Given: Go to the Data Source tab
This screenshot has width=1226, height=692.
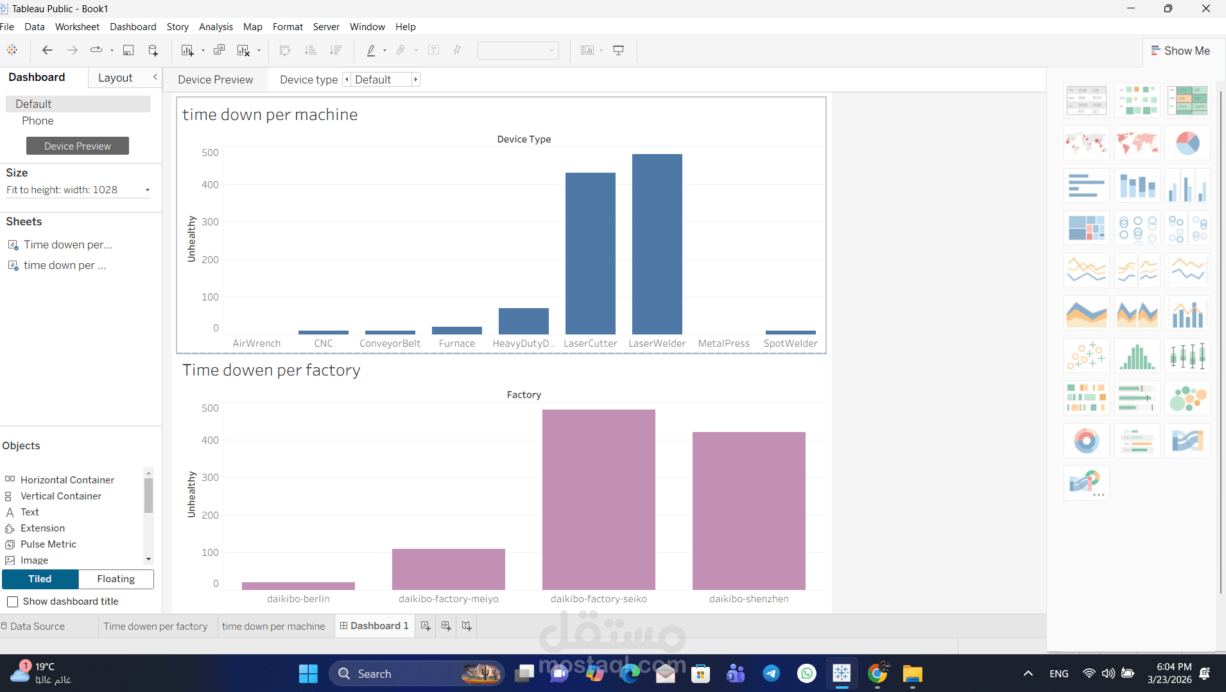Looking at the screenshot, I should point(37,626).
